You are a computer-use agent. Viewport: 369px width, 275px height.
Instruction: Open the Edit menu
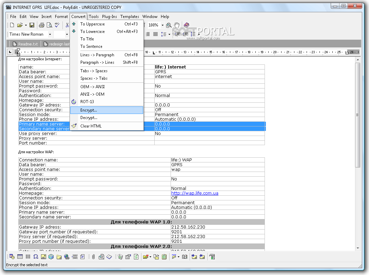coord(23,17)
